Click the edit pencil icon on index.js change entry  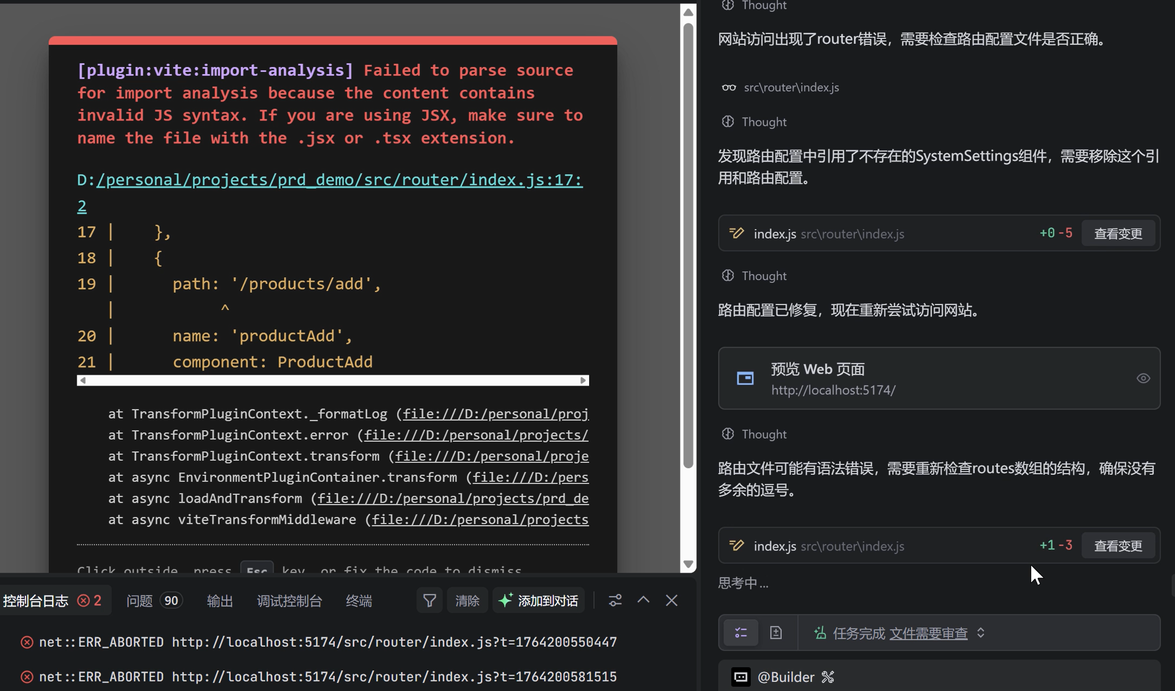click(737, 233)
